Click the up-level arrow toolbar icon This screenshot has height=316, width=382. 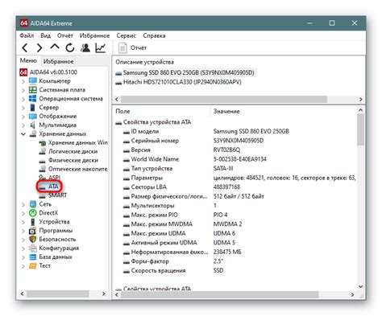[55, 47]
